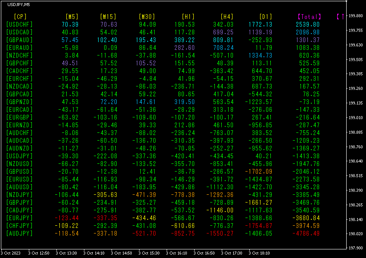
Task: Click the [AUDCHF] row label
Action: 19,133
